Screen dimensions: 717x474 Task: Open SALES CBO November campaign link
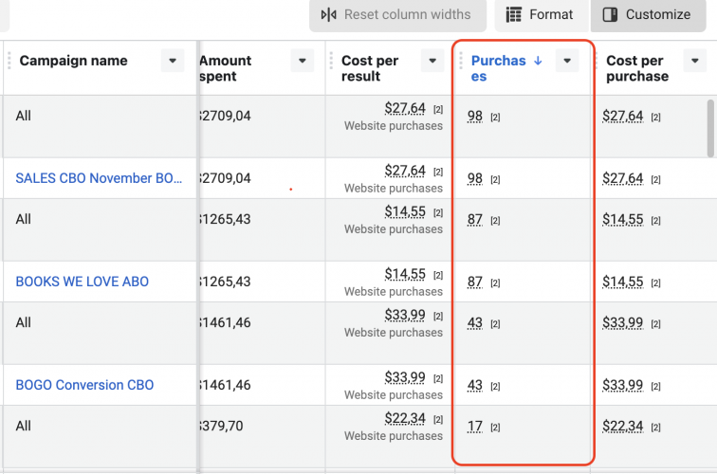[x=99, y=178]
